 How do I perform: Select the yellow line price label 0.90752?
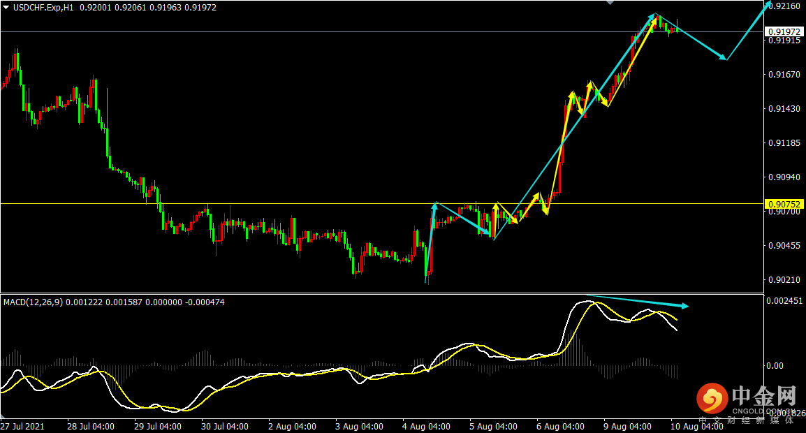point(784,204)
